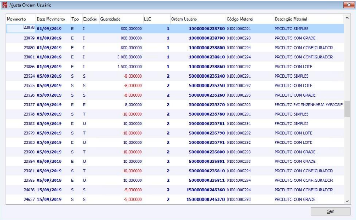Click the Ordem Usuário column header
The height and width of the screenshot is (220, 356).
click(x=198, y=19)
